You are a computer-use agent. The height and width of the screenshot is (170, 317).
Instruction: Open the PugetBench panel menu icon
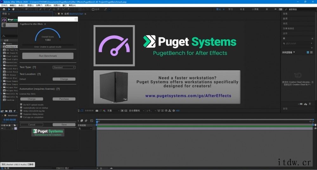[x=45, y=24]
